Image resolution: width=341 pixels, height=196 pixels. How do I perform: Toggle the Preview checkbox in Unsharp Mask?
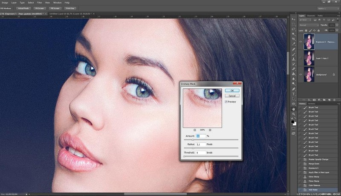coord(226,102)
